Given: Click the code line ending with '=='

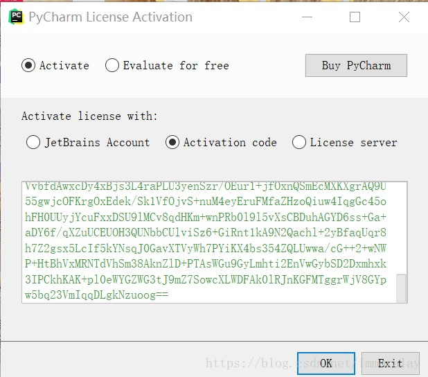Looking at the screenshot, I should coord(97,295).
